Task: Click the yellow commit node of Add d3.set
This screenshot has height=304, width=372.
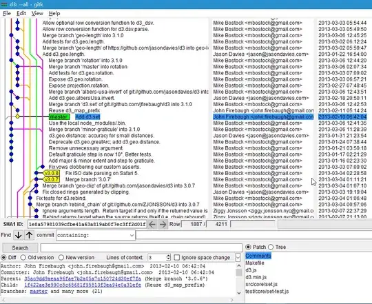Action: click(17, 116)
